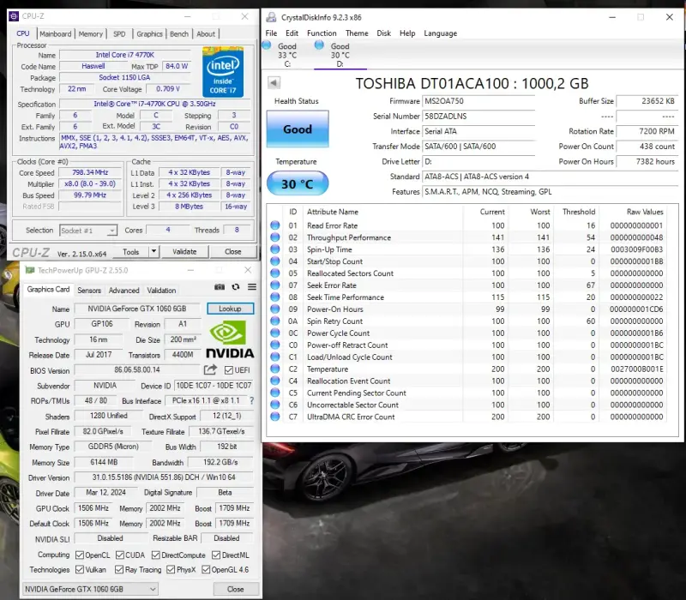
Task: Open the Function menu
Action: pyautogui.click(x=322, y=33)
